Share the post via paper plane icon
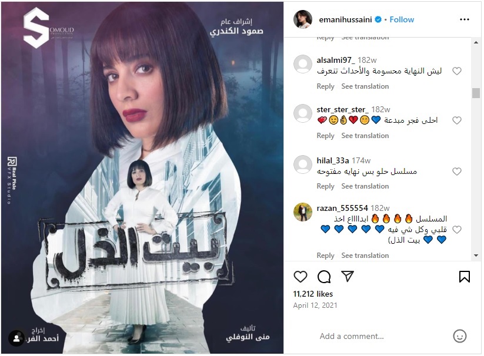The image size is (484, 356). tap(348, 276)
